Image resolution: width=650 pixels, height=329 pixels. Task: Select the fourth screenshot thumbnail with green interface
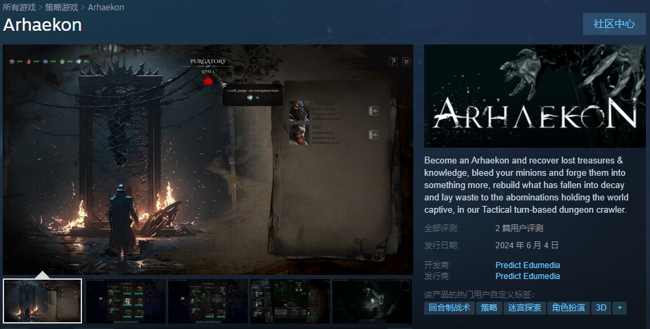tap(290, 301)
